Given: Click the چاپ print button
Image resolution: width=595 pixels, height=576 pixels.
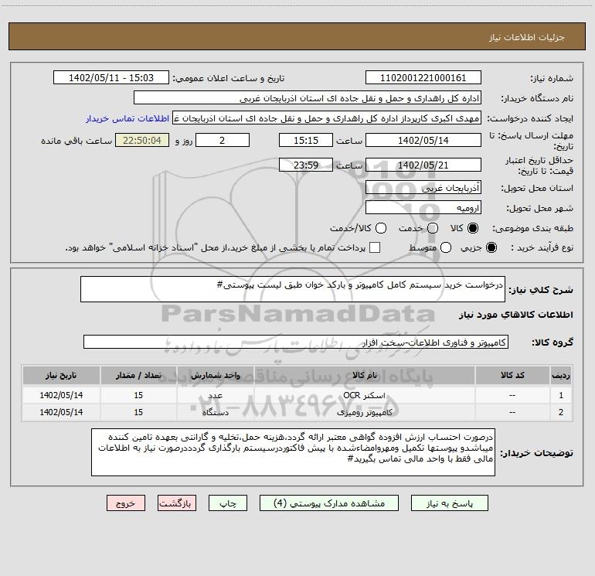Looking at the screenshot, I should [228, 503].
